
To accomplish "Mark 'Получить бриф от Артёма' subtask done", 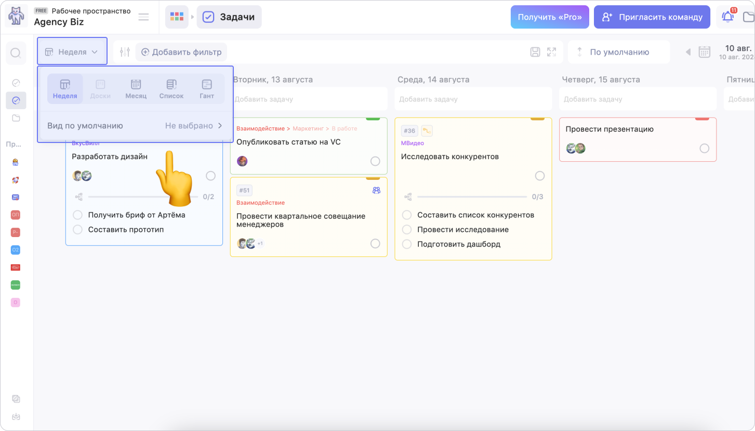I will click(x=78, y=215).
